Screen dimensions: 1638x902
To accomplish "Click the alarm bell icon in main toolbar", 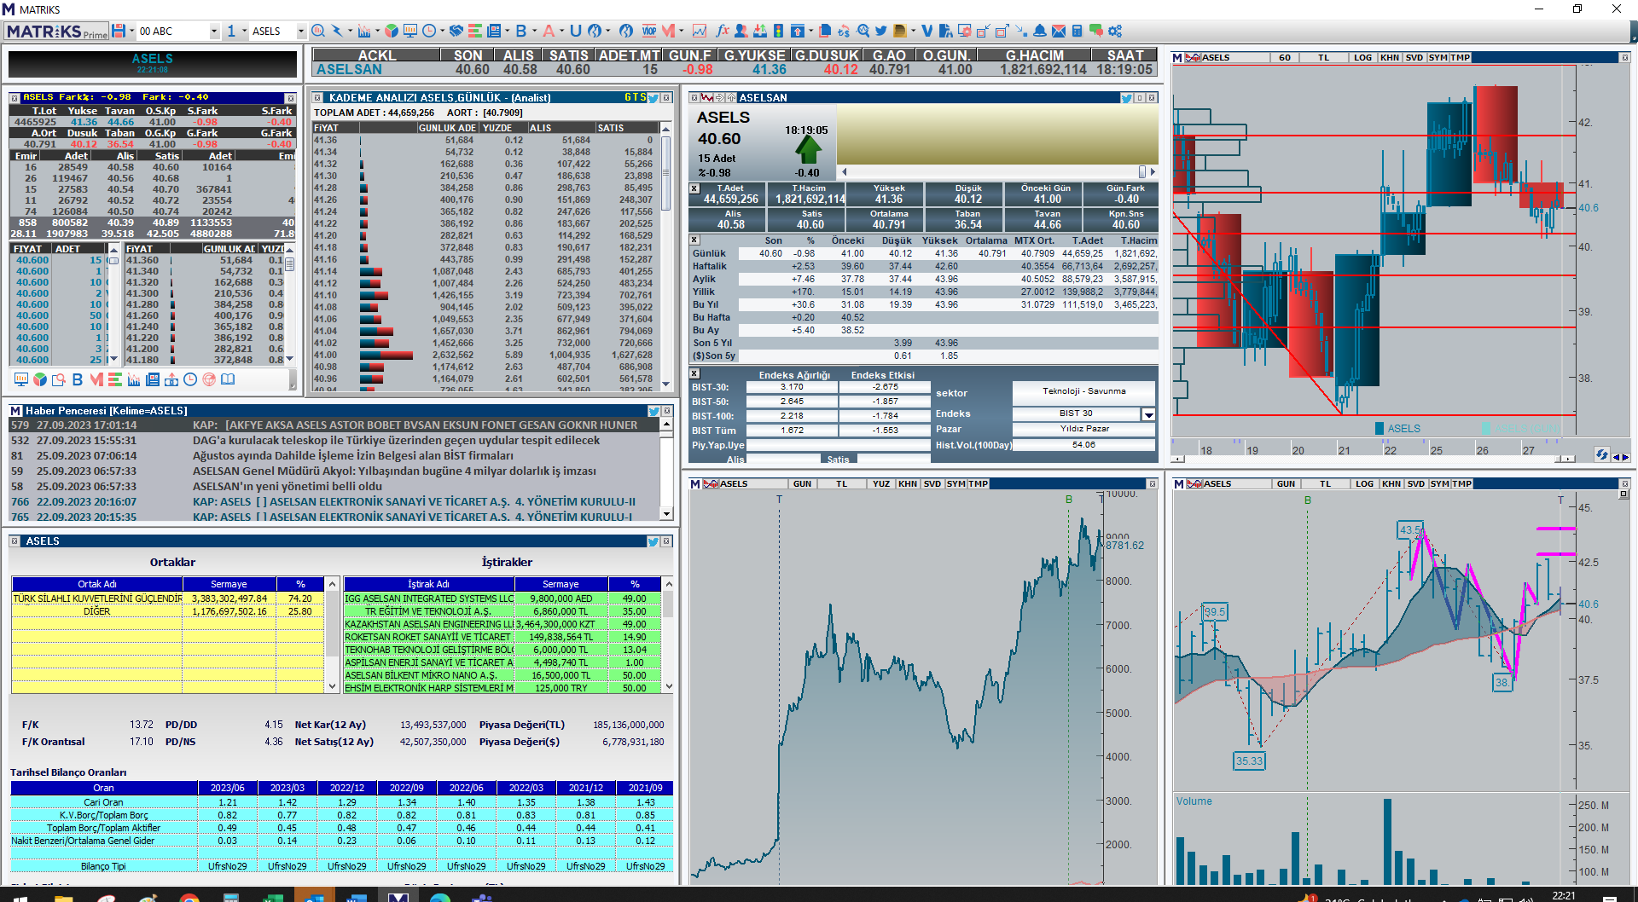I will coord(1040,31).
